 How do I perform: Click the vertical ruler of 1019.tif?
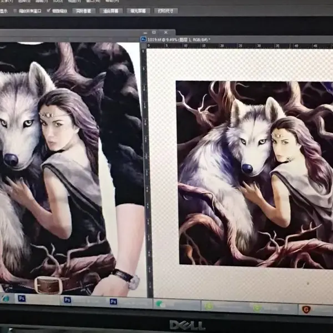(148, 172)
